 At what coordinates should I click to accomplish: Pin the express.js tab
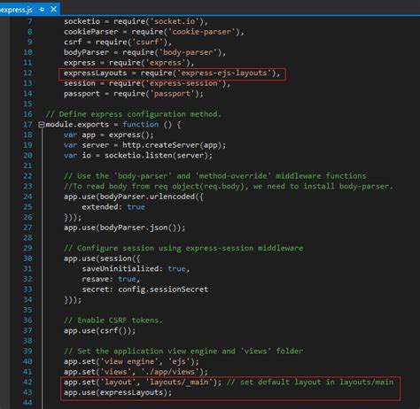coord(42,10)
